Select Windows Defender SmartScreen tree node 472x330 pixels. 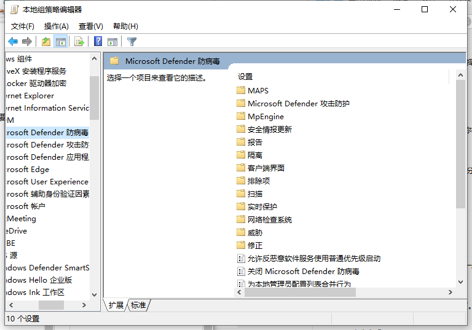[x=47, y=268]
